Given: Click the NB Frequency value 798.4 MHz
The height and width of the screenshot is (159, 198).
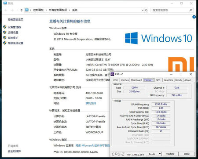Looking at the screenshot, I should [177, 95].
